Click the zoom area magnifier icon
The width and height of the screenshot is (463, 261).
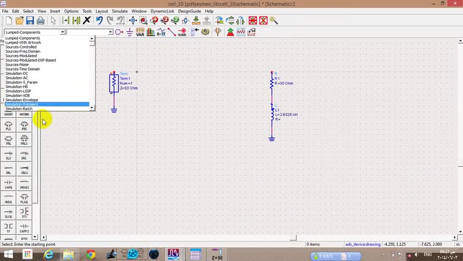[x=143, y=21]
